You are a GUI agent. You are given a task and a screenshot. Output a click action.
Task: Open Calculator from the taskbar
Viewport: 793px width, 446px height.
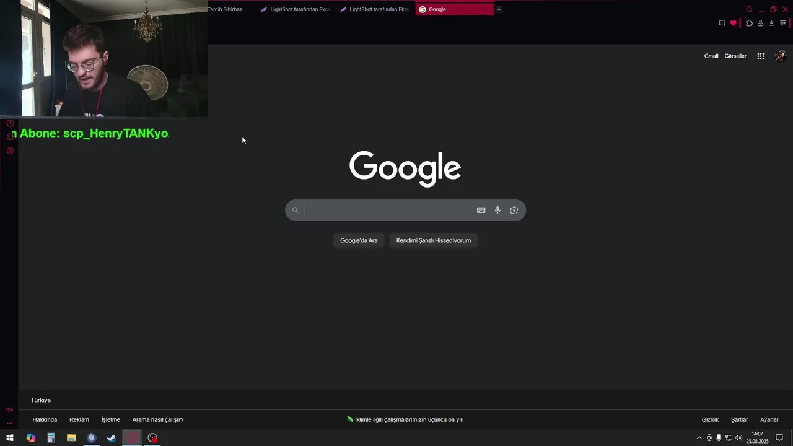[51, 438]
